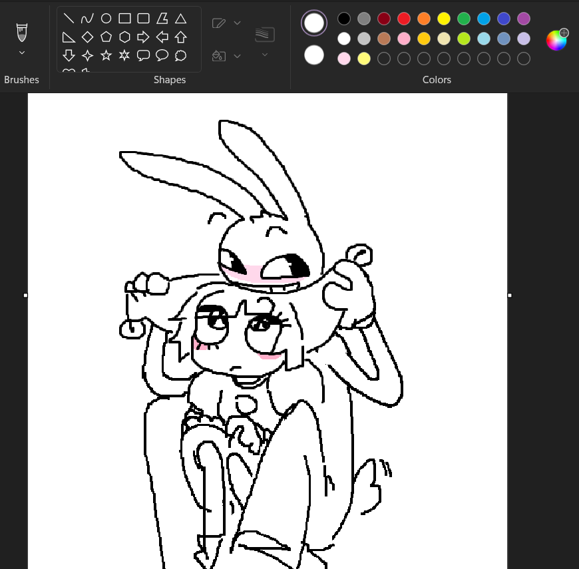
Task: Select the gold color swatch
Action: point(424,39)
